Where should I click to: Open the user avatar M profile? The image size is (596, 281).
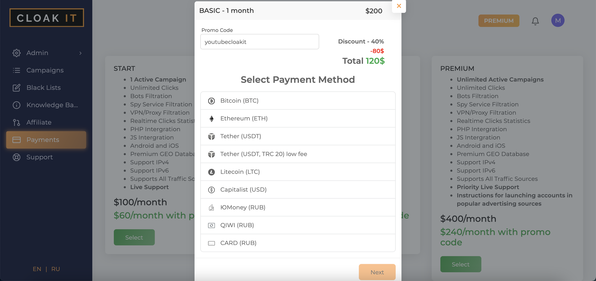[x=558, y=21]
